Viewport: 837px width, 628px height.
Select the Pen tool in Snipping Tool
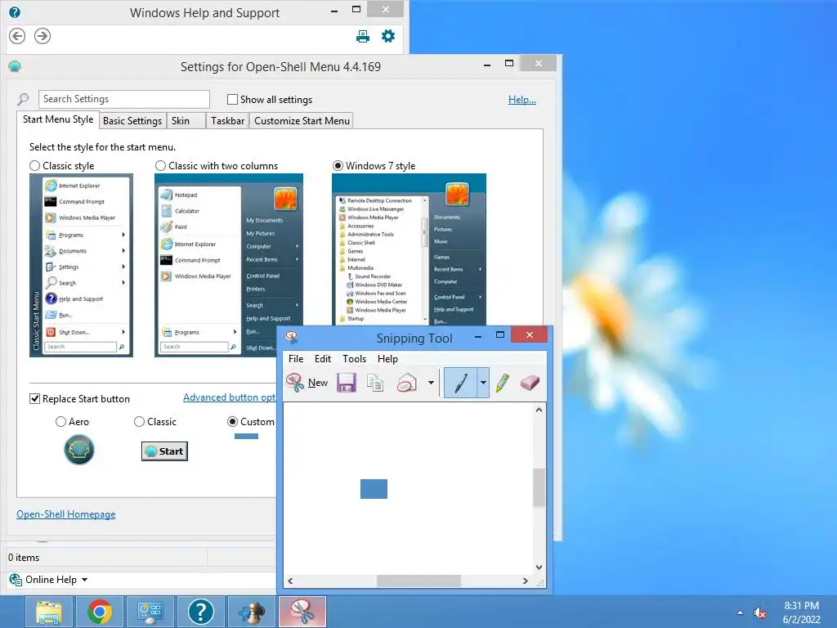pos(460,383)
